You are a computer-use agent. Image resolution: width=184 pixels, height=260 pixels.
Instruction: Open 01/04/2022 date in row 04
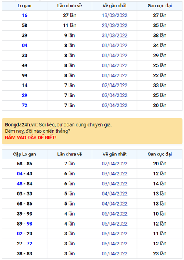115,46
